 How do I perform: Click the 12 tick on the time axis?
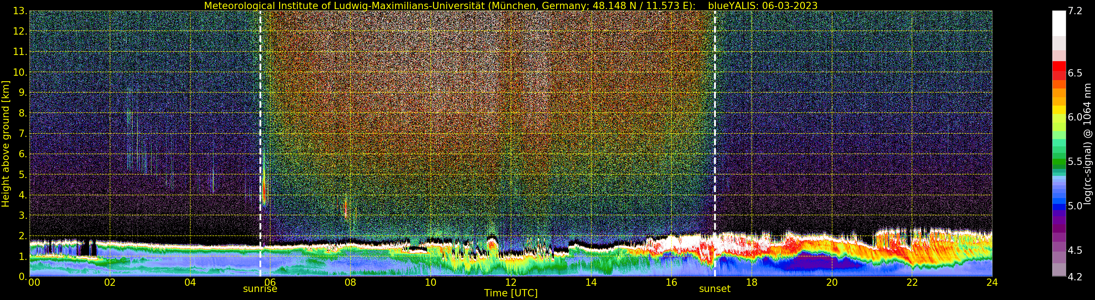click(x=510, y=283)
